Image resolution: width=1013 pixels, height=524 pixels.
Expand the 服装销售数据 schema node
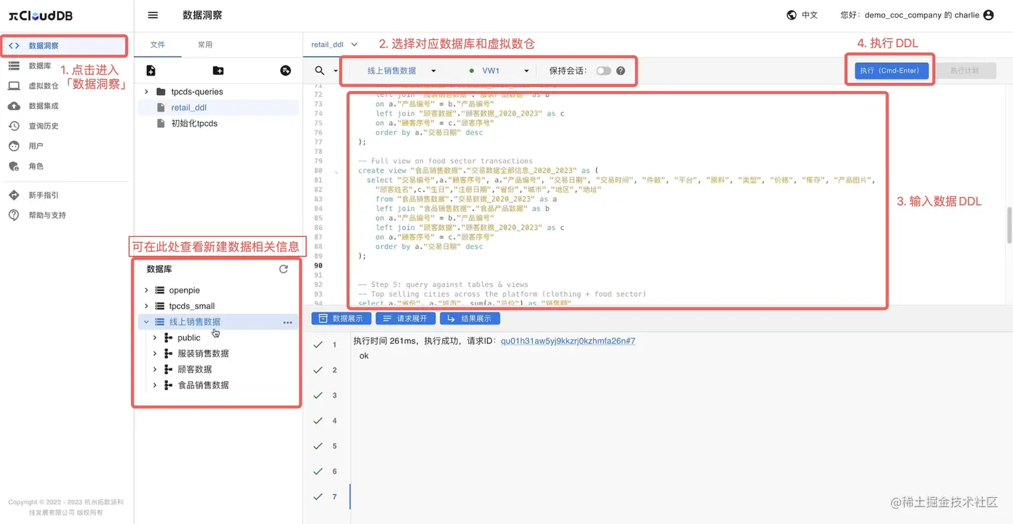155,353
